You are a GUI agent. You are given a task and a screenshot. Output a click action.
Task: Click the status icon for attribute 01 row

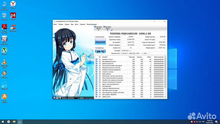pos(97,59)
